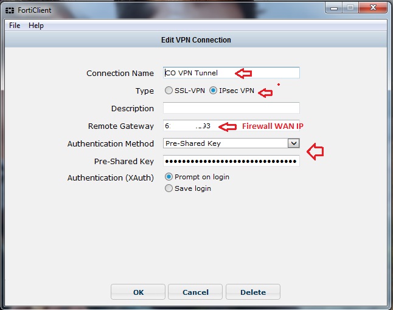Click the Cancel button
Screen dimensions: 393x310
195,292
